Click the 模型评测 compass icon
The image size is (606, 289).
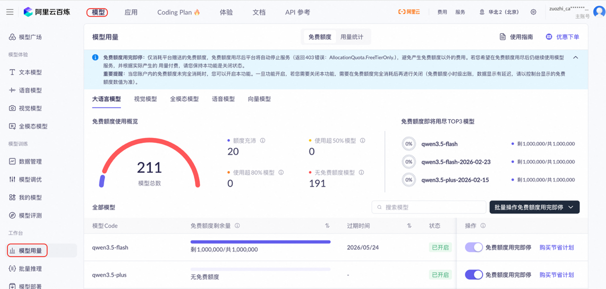coord(12,215)
